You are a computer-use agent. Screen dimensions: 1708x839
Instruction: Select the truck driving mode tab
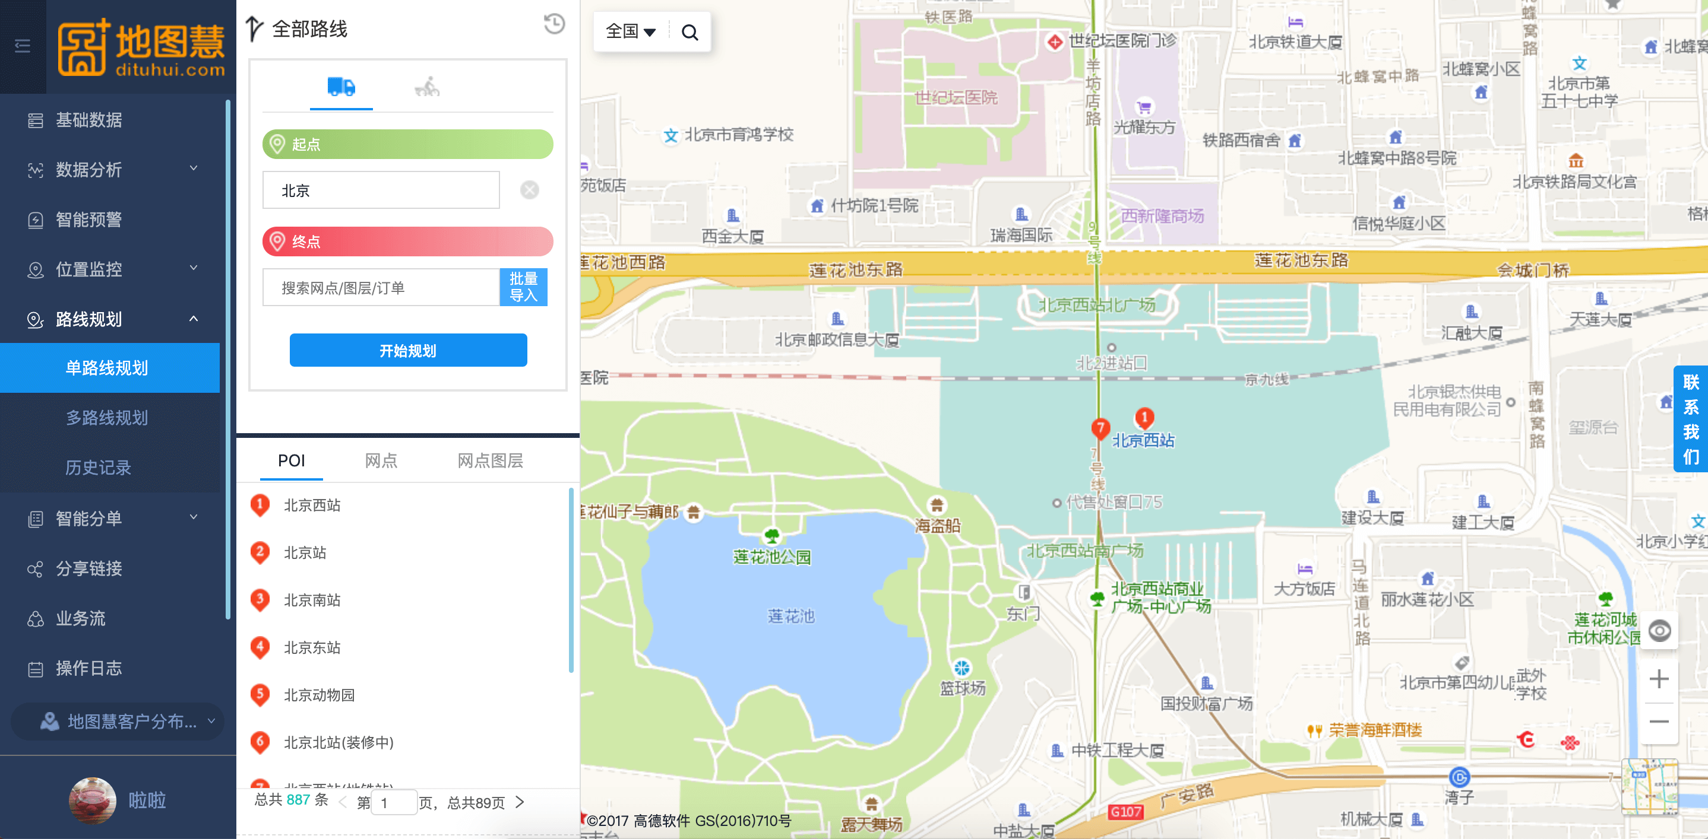coord(341,87)
